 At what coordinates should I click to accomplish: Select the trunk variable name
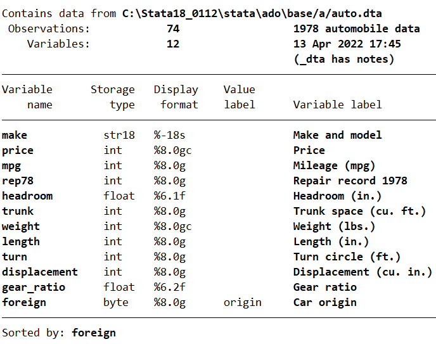[x=18, y=211]
